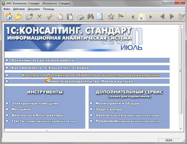This screenshot has height=144, width=187.
Task: Click the vertical scrollbar thumb
Action: click(x=181, y=71)
